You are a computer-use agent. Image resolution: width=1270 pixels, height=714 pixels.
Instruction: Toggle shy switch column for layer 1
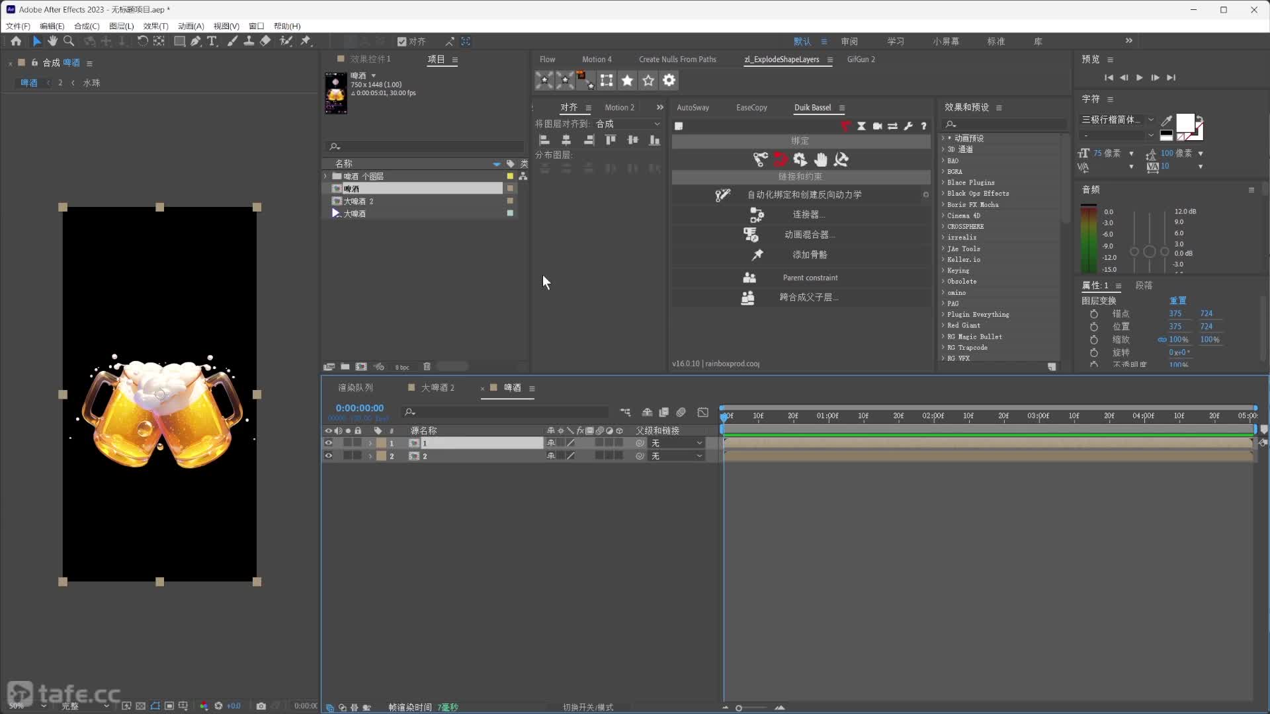pyautogui.click(x=551, y=444)
